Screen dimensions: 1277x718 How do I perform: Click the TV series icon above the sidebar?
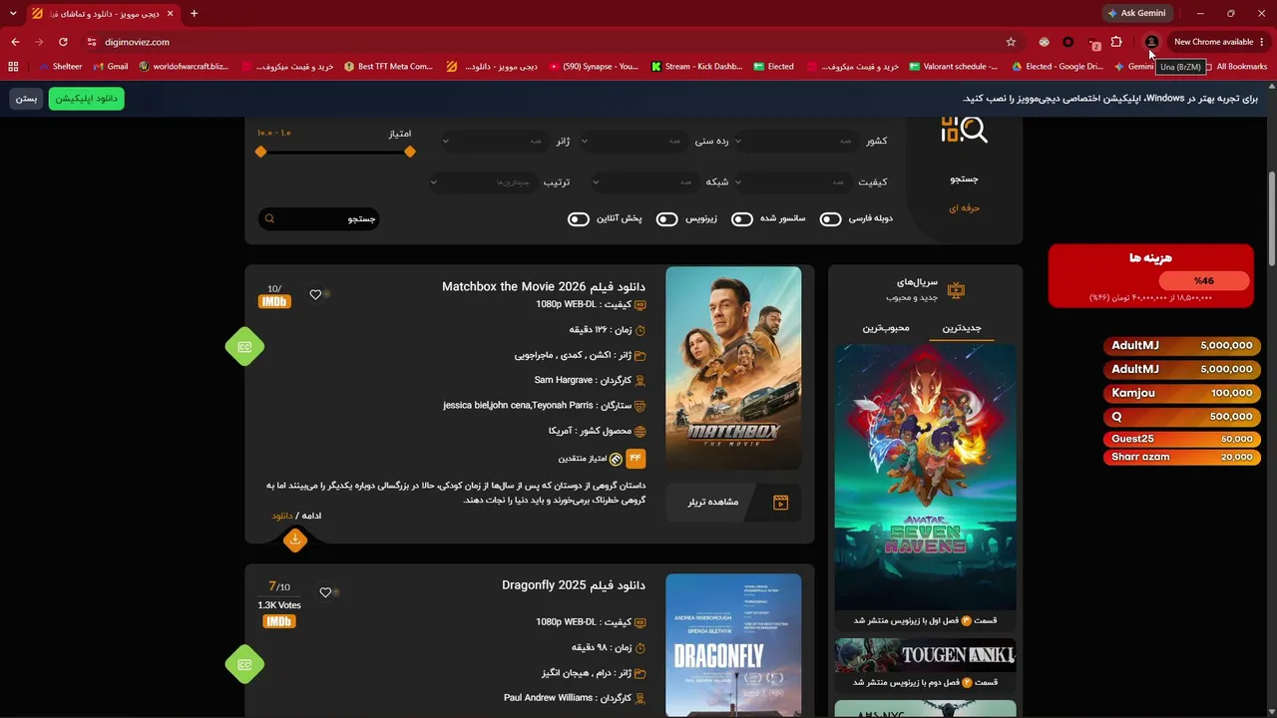point(956,290)
